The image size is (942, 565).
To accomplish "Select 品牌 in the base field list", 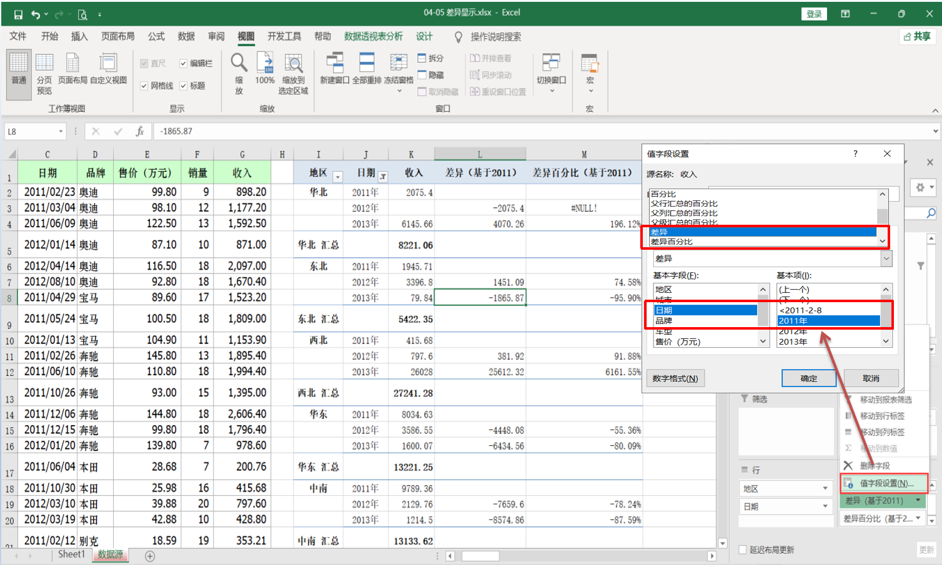I will pyautogui.click(x=705, y=321).
